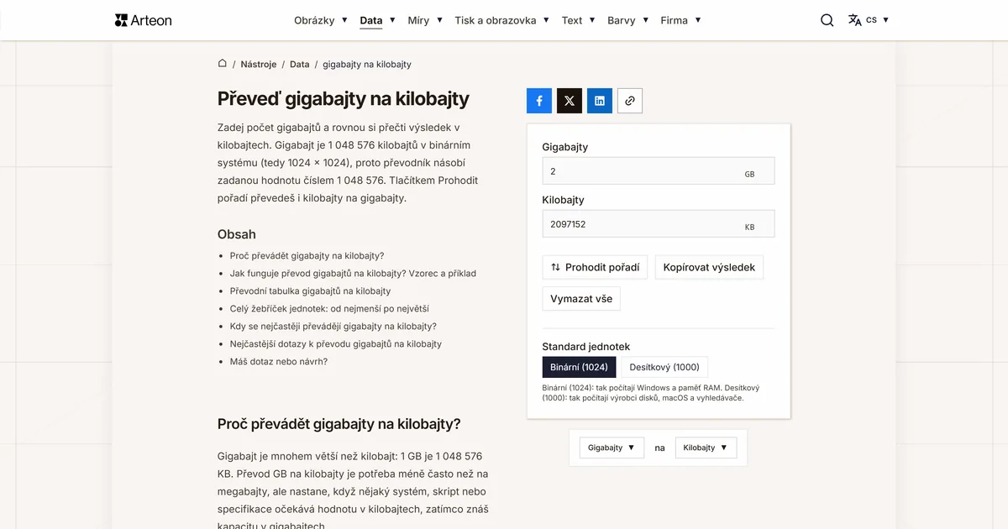Open the source unit Gigabajty dropdown
The image size is (1008, 529).
[612, 448]
